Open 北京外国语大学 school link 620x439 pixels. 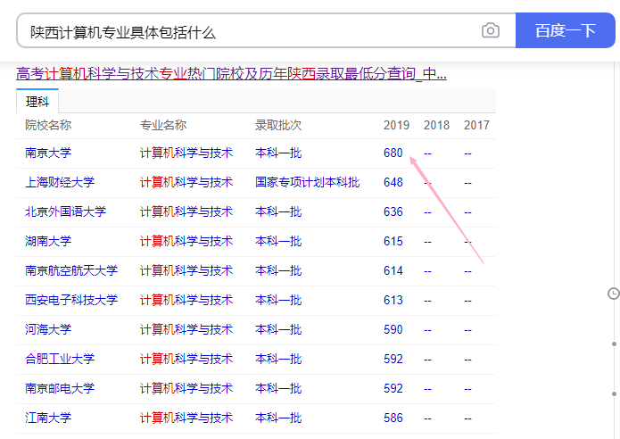point(66,211)
